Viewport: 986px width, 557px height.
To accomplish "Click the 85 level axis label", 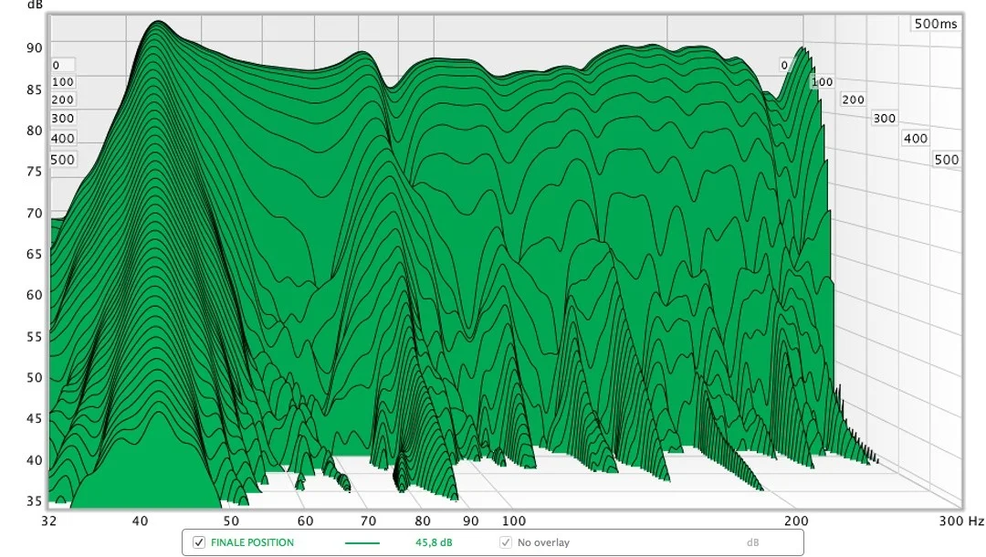I will [35, 89].
